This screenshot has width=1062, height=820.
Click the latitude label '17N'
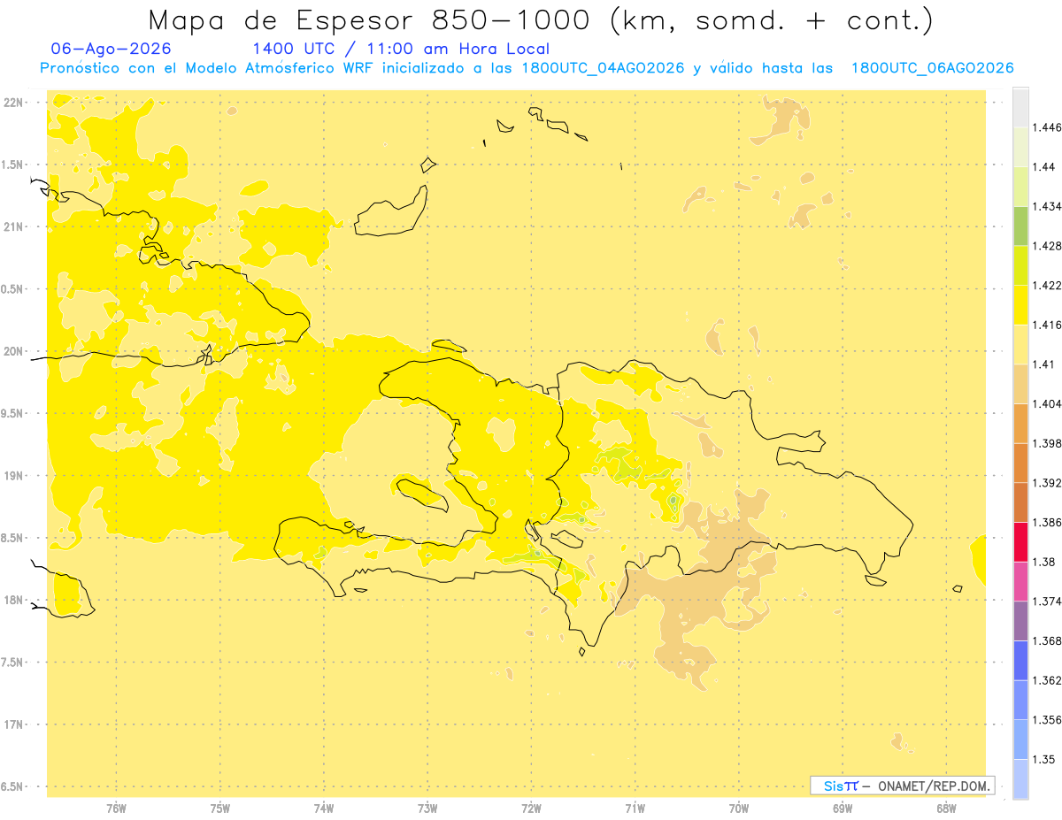(x=13, y=724)
